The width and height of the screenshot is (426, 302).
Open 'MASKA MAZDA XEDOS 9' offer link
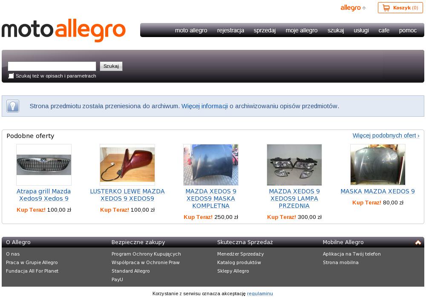point(377,192)
